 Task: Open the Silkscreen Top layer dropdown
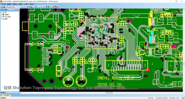coord(13,7)
